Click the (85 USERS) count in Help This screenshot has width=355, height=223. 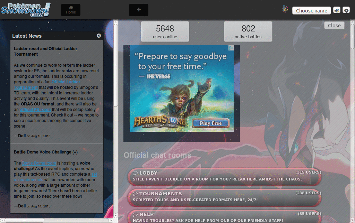tap(310, 214)
